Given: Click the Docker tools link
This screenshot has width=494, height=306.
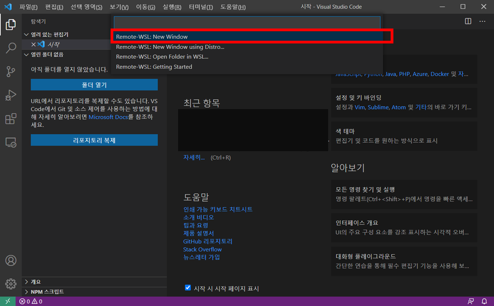Looking at the screenshot, I should [440, 74].
